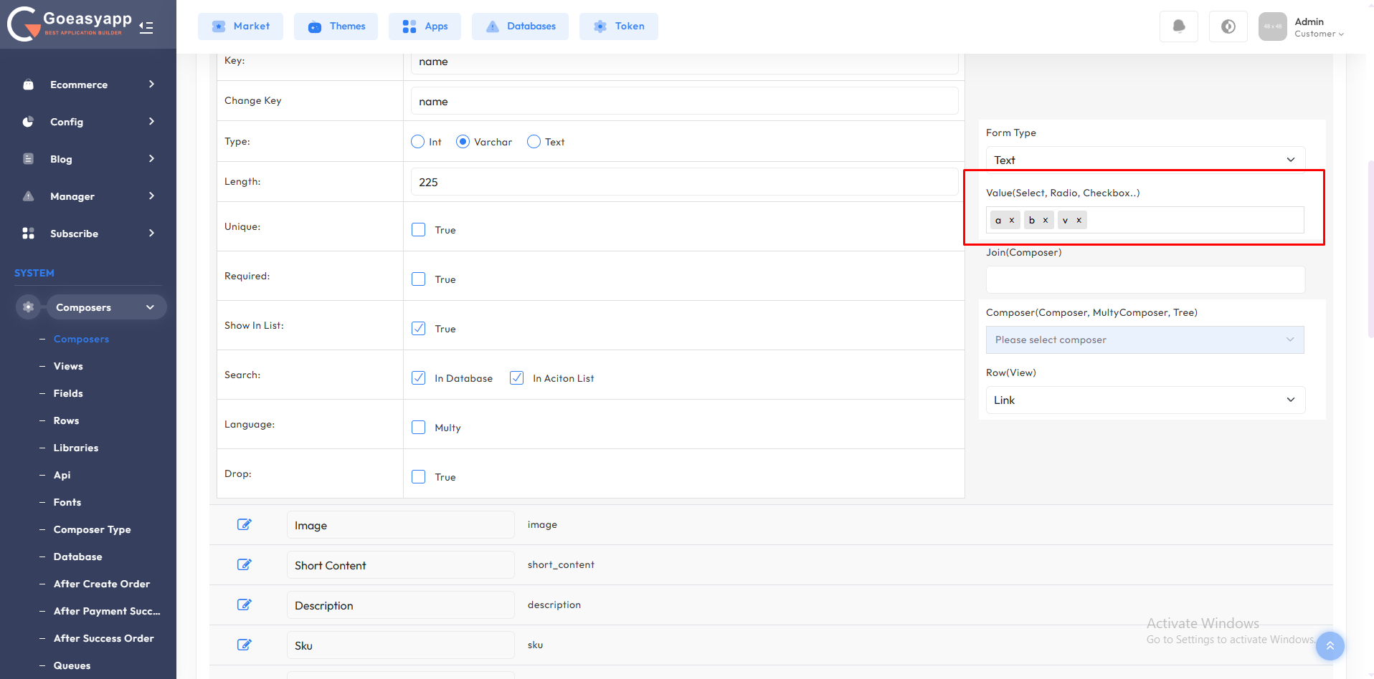Open the Themes tab in top navigation
This screenshot has width=1374, height=679.
[336, 27]
